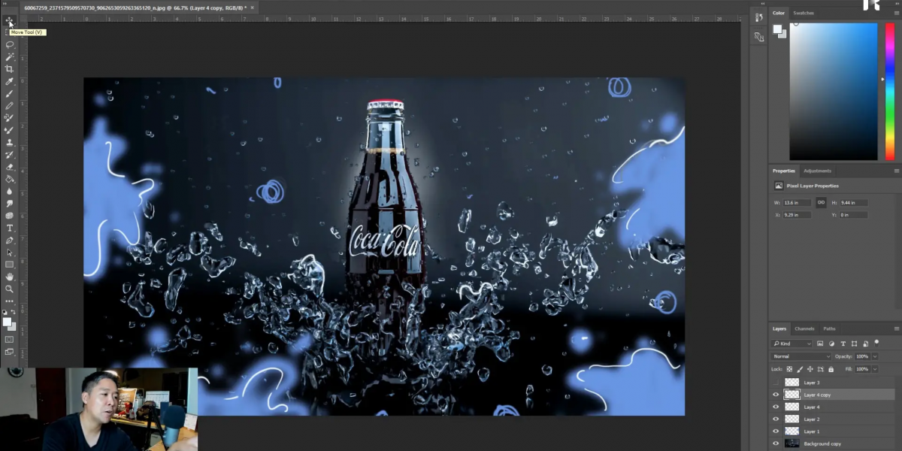This screenshot has height=451, width=902.
Task: Toggle width-height link in Properties panel
Action: [x=821, y=202]
